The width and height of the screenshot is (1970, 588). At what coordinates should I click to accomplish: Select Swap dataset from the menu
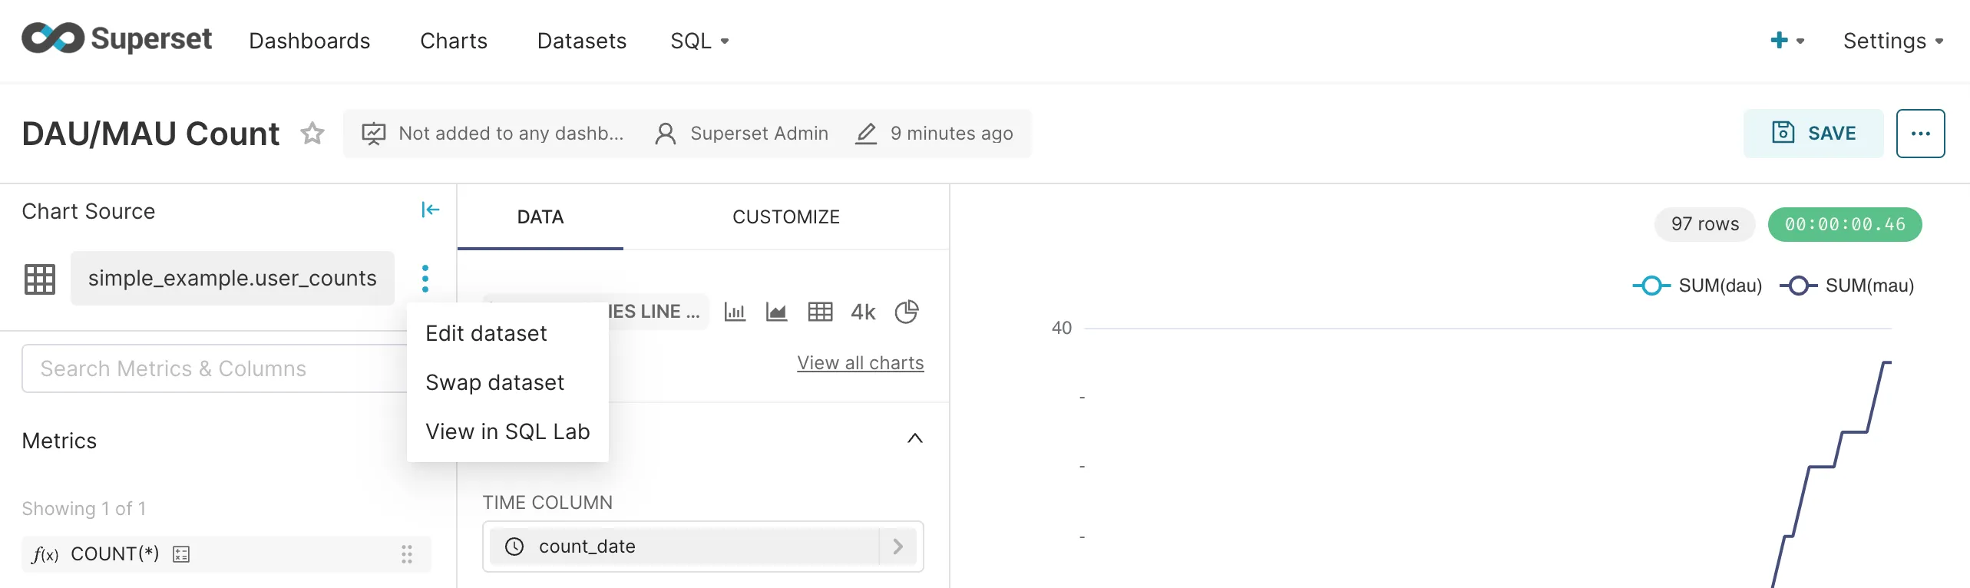pos(494,382)
